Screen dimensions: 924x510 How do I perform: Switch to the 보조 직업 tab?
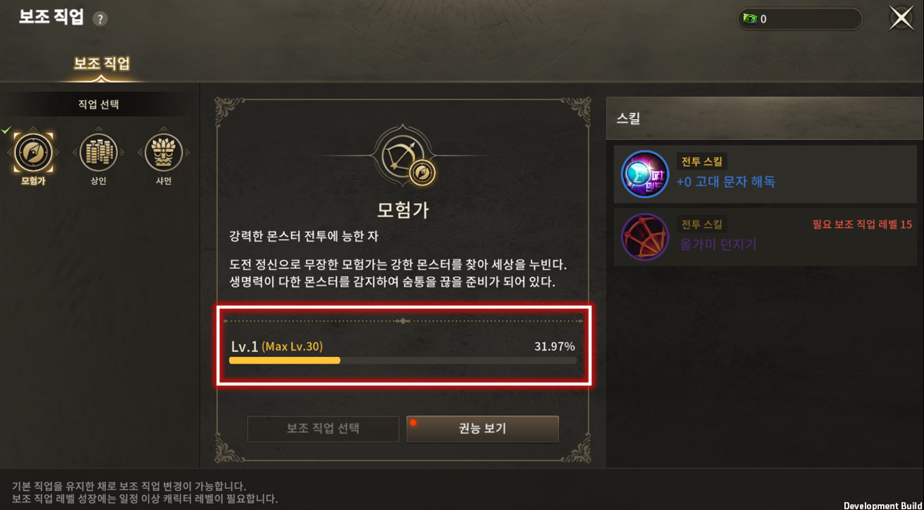coord(102,63)
